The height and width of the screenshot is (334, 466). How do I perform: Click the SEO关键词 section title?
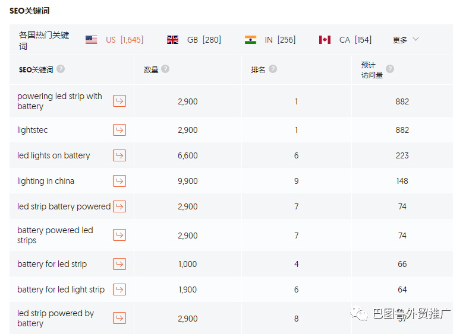pos(30,11)
